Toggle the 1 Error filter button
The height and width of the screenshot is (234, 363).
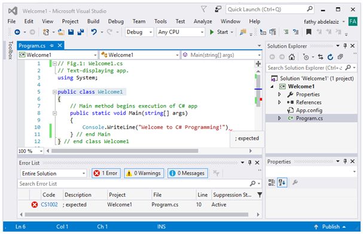(106, 173)
